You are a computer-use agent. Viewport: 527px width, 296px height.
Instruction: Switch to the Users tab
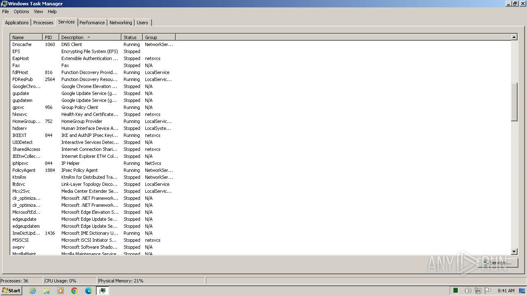142,23
